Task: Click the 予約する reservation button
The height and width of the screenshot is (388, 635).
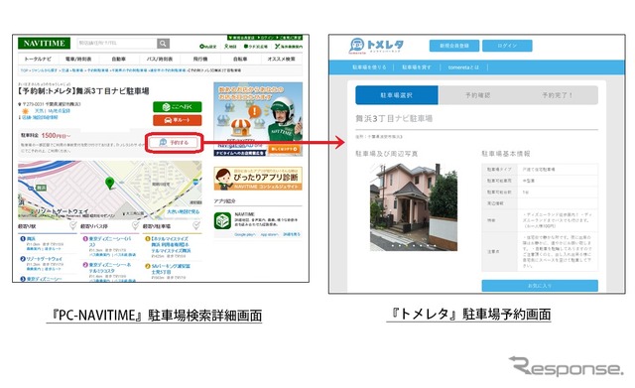Action: pyautogui.click(x=175, y=143)
